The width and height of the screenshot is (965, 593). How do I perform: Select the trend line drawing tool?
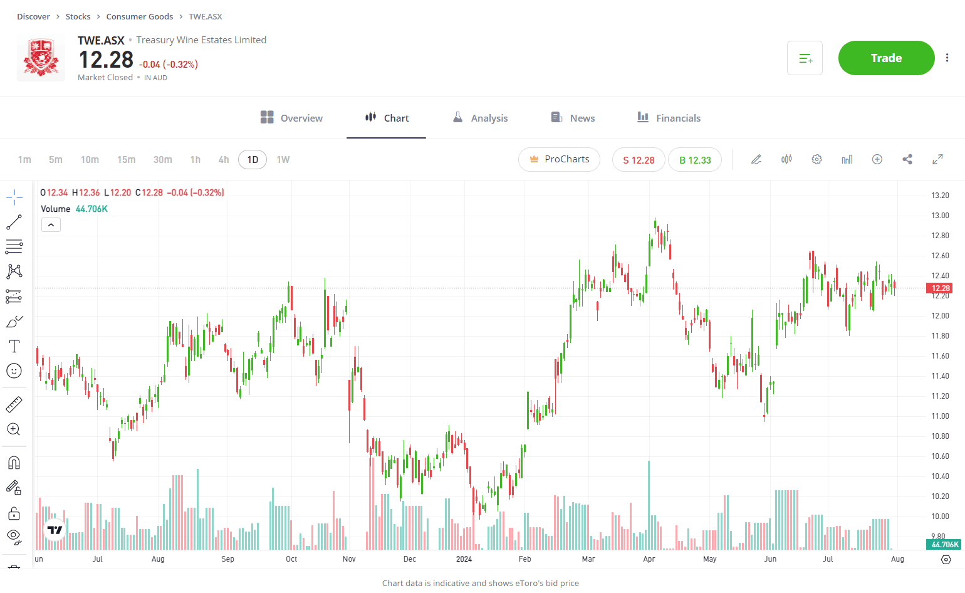14,222
